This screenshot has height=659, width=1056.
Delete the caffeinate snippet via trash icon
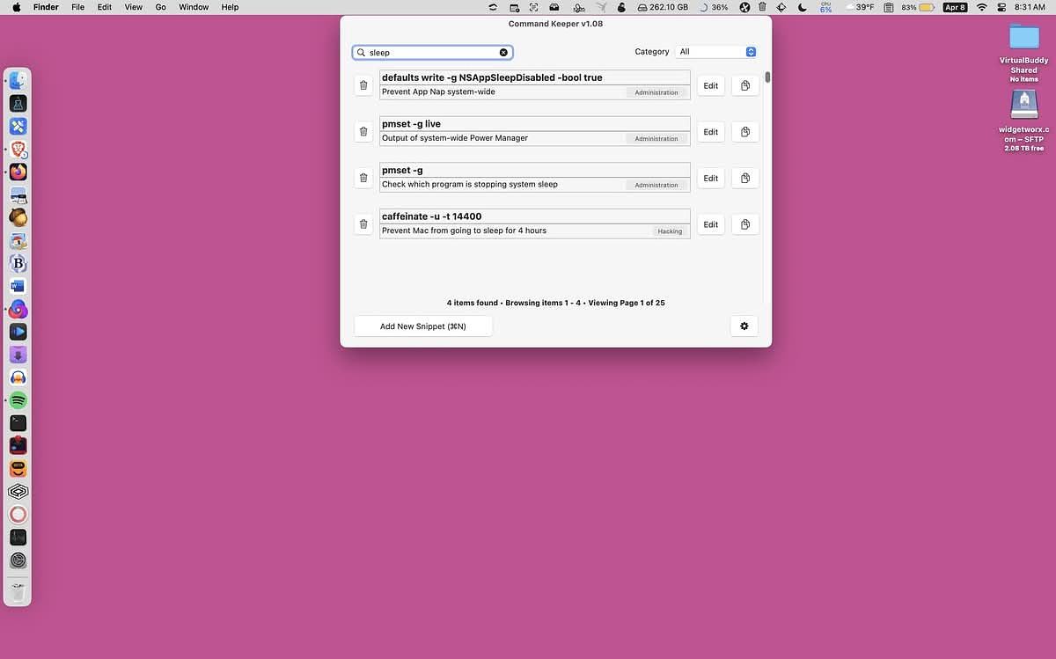click(363, 224)
